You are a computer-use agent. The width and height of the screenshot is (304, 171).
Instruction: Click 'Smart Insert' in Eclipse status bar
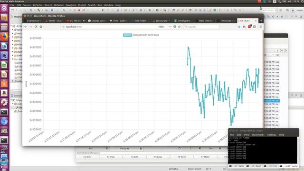coord(194,169)
